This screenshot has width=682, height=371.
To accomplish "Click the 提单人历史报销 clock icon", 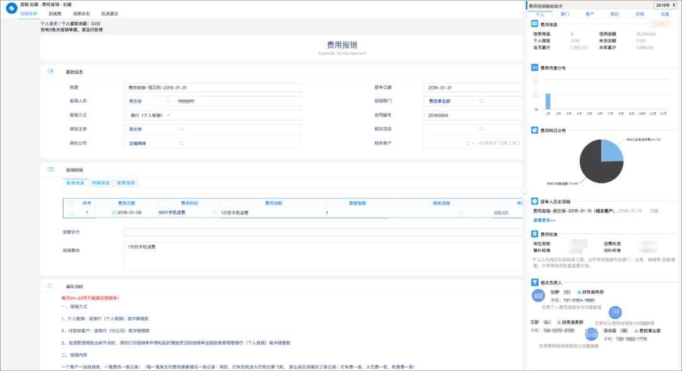I will click(x=535, y=201).
